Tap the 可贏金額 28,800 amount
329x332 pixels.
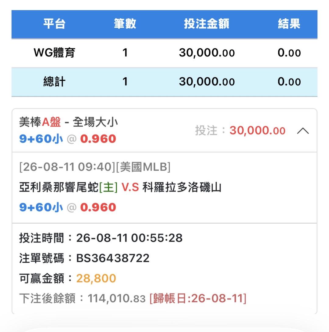coord(96,278)
